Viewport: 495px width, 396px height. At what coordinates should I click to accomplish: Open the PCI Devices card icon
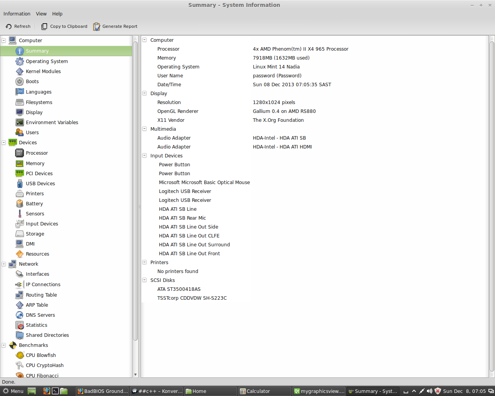coord(20,173)
